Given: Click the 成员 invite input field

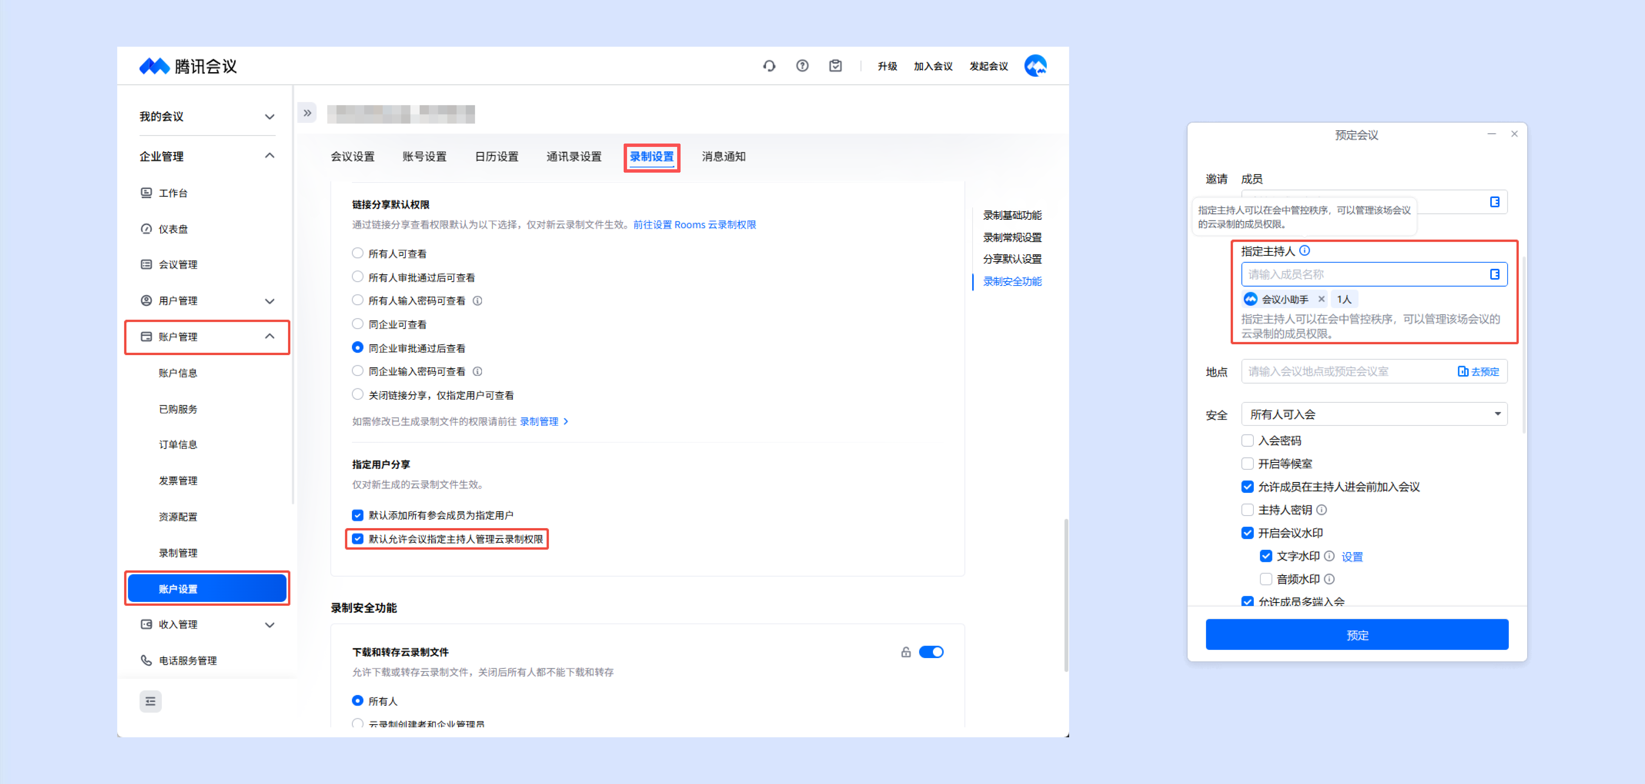Looking at the screenshot, I should [1374, 201].
